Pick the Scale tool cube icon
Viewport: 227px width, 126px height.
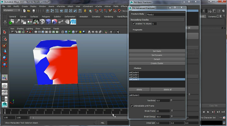pyautogui.click(x=5, y=65)
